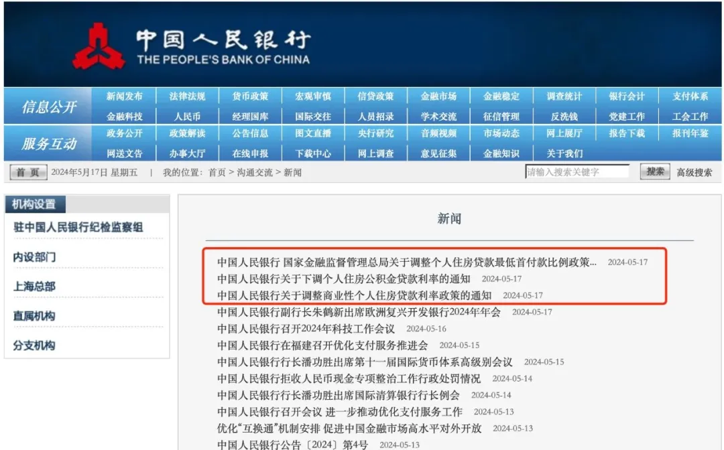Open the 金融市场 navigation item
Screen dimensions: 724x450
tap(438, 96)
